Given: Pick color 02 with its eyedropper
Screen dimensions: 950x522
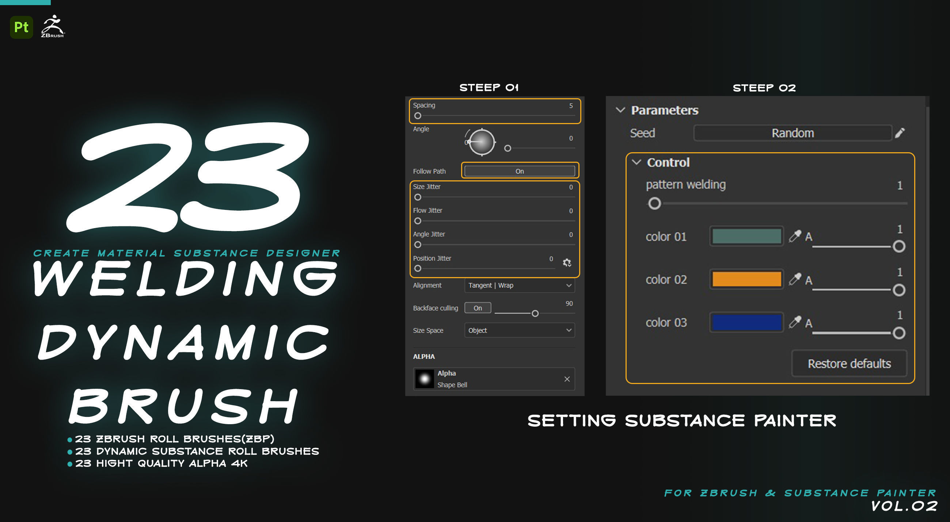Looking at the screenshot, I should pyautogui.click(x=795, y=279).
